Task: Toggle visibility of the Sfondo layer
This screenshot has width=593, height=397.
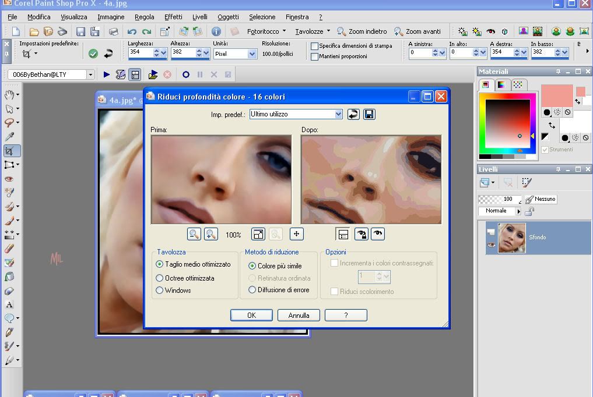Action: 491,245
